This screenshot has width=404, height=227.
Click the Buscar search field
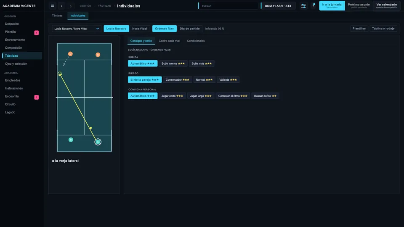pos(228,6)
